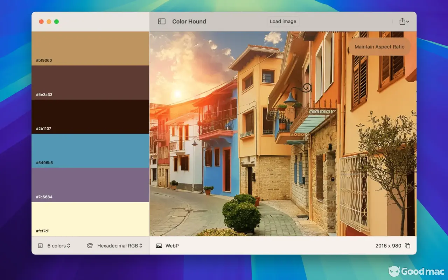448x280 pixels.
Task: Toggle the sidebar panel icon
Action: point(162,21)
